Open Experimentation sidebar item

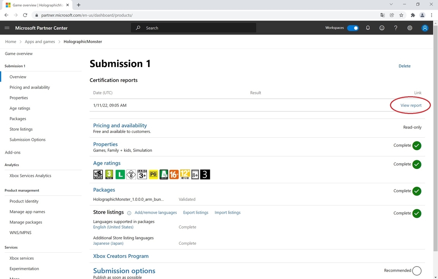click(x=24, y=269)
